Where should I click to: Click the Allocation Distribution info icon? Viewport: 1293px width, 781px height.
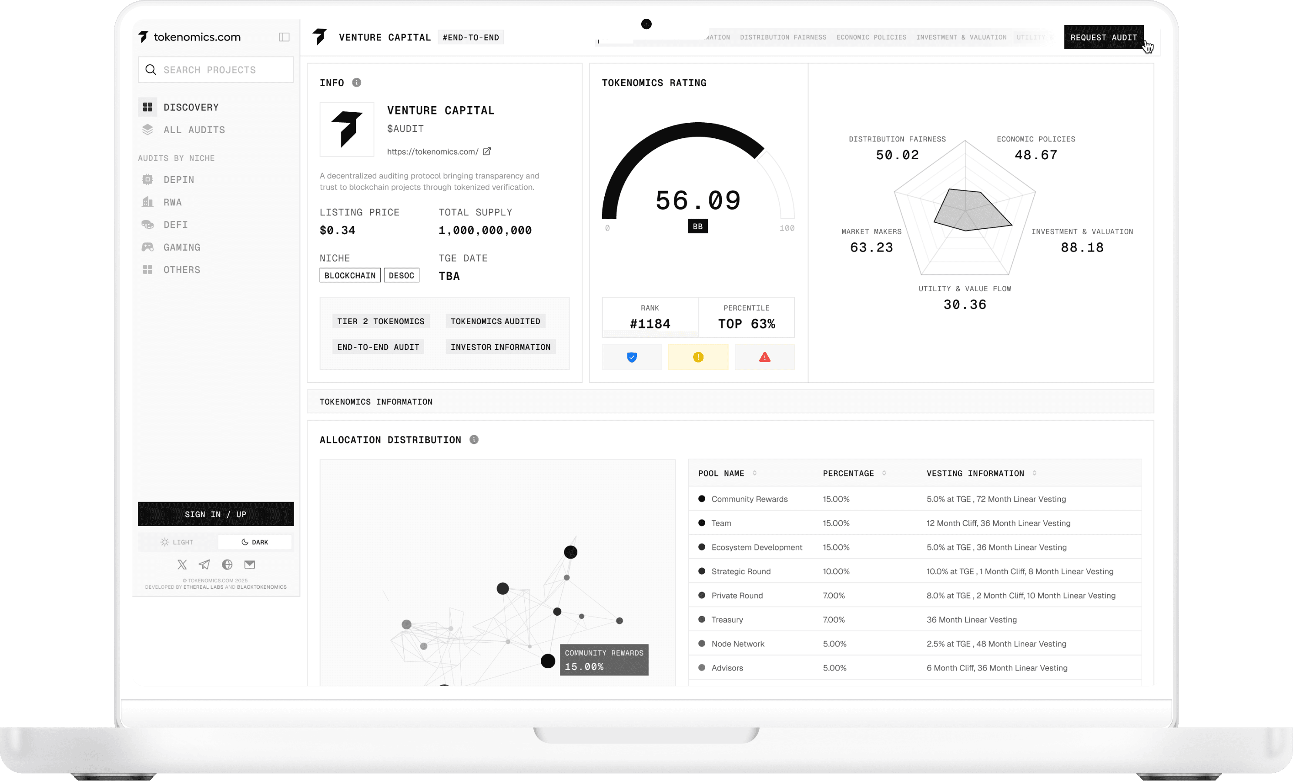coord(474,440)
